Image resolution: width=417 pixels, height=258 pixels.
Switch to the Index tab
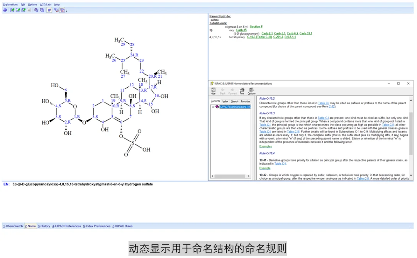point(225,101)
